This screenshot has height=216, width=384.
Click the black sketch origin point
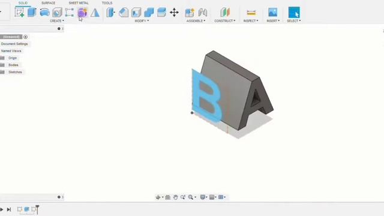tap(192, 113)
